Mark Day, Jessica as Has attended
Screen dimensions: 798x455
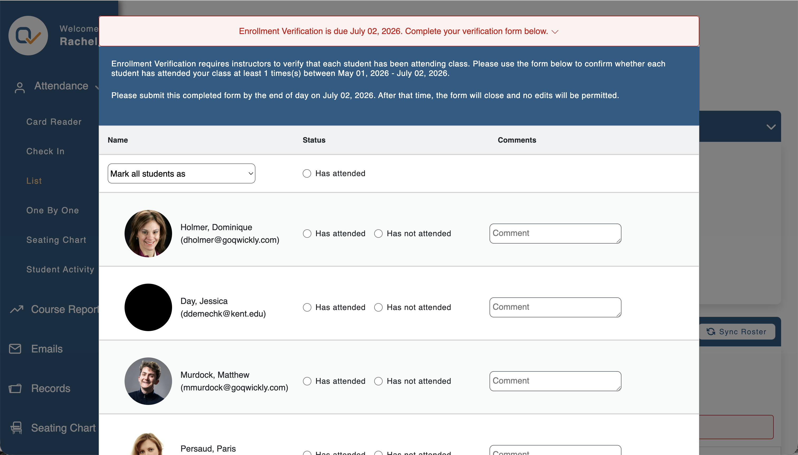point(307,307)
